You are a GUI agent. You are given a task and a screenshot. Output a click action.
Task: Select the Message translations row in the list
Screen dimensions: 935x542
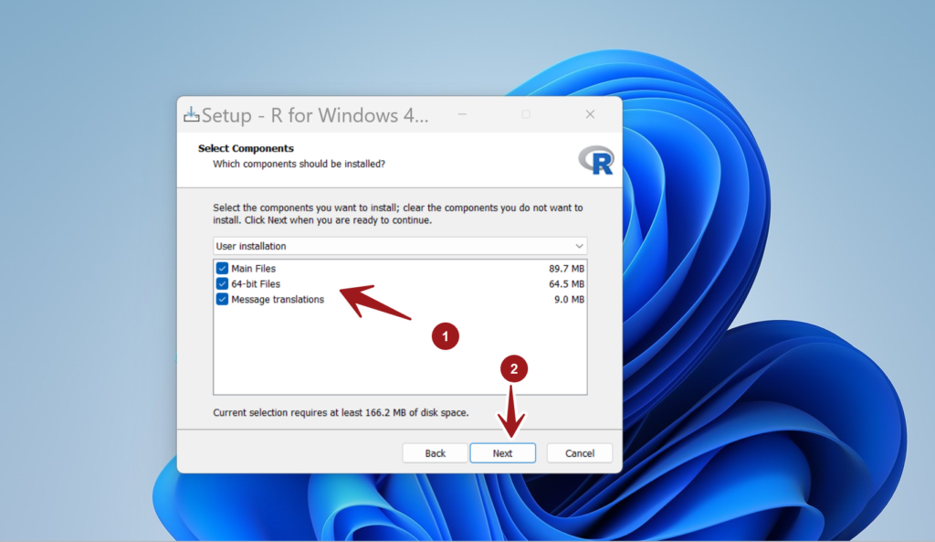tap(280, 299)
